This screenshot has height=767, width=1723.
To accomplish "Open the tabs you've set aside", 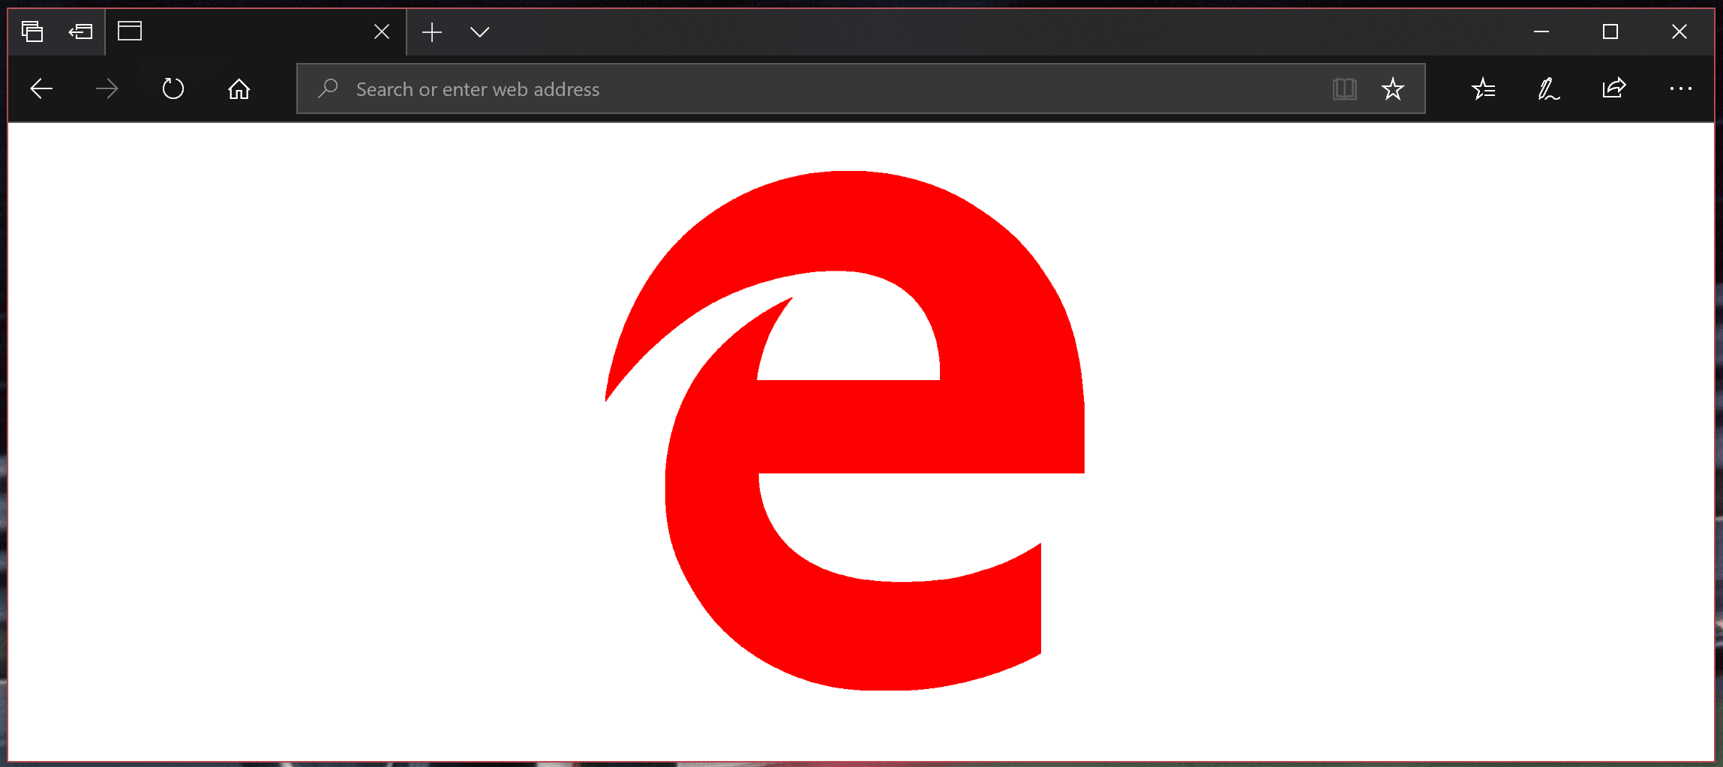I will click(32, 31).
